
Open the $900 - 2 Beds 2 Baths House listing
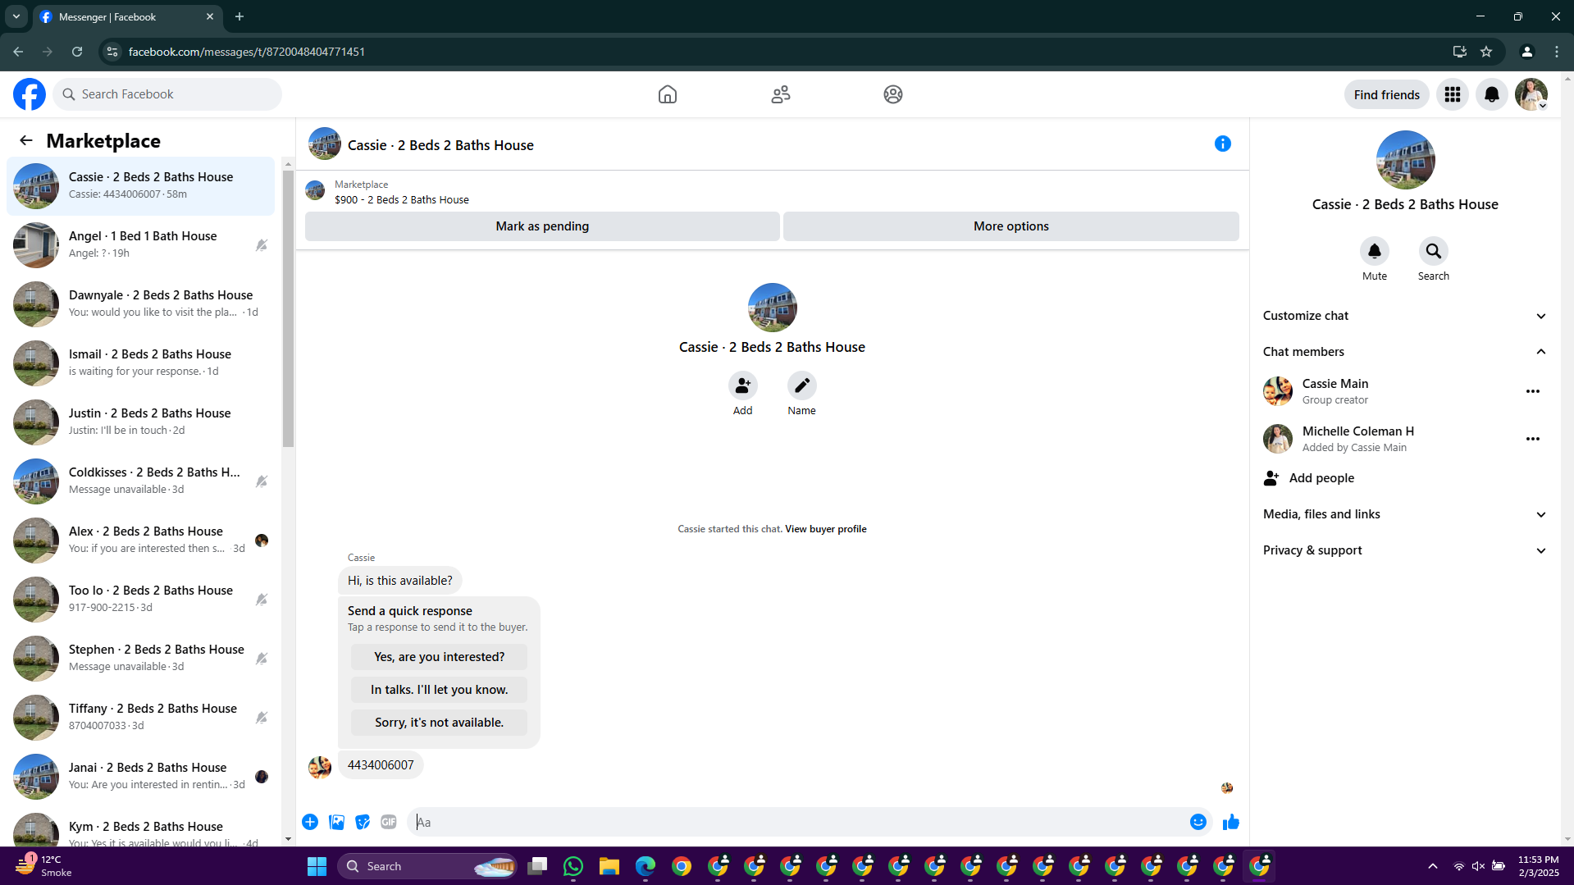pos(402,200)
